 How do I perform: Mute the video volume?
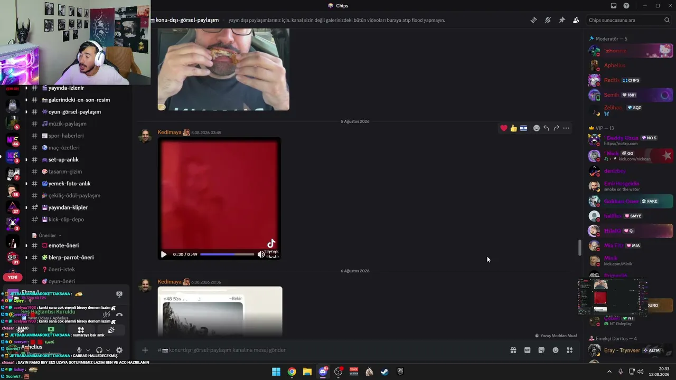(x=261, y=254)
